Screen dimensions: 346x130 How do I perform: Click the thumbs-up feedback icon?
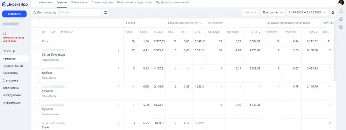341,19
